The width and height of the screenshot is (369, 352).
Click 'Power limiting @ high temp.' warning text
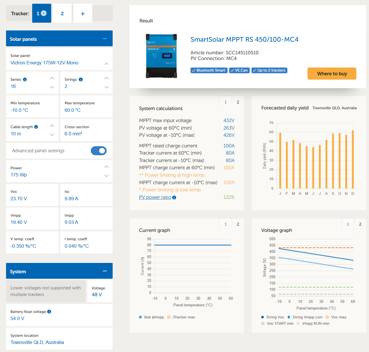172,175
